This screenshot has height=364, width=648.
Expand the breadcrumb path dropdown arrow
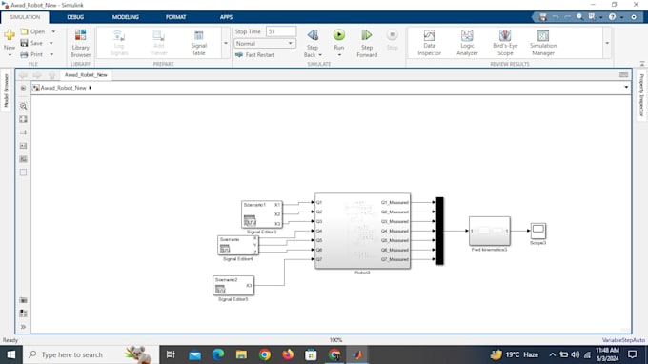626,87
